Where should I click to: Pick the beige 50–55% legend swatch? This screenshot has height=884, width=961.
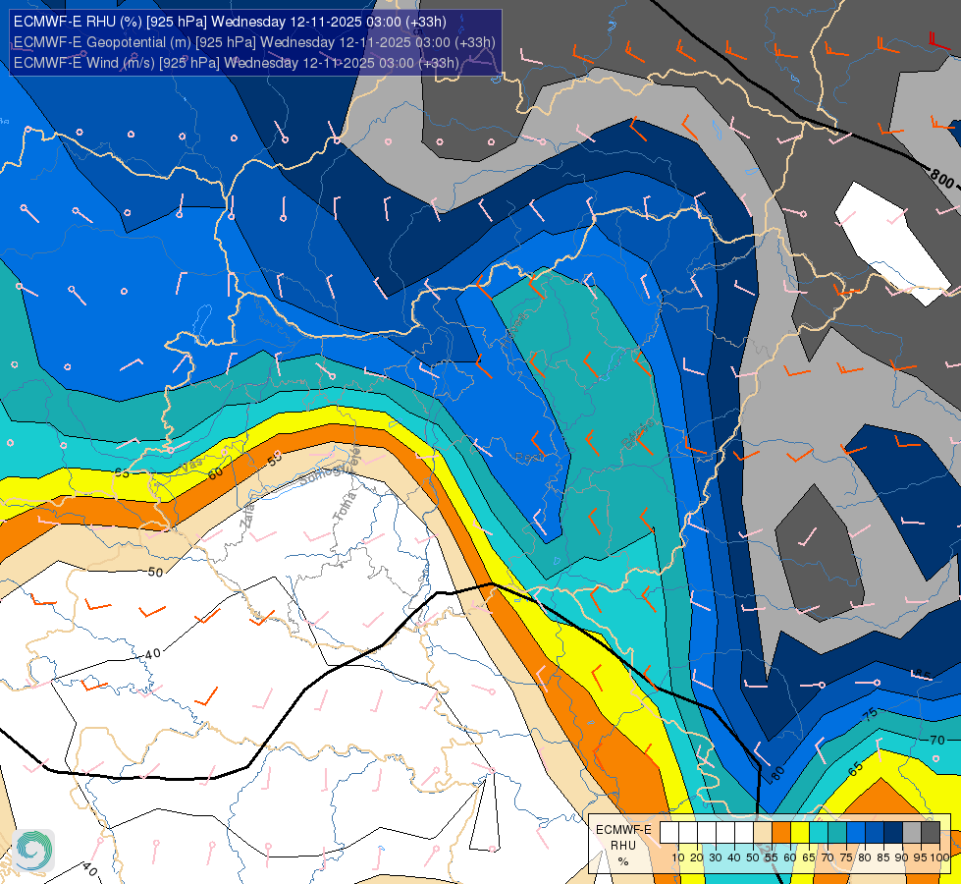tap(763, 834)
